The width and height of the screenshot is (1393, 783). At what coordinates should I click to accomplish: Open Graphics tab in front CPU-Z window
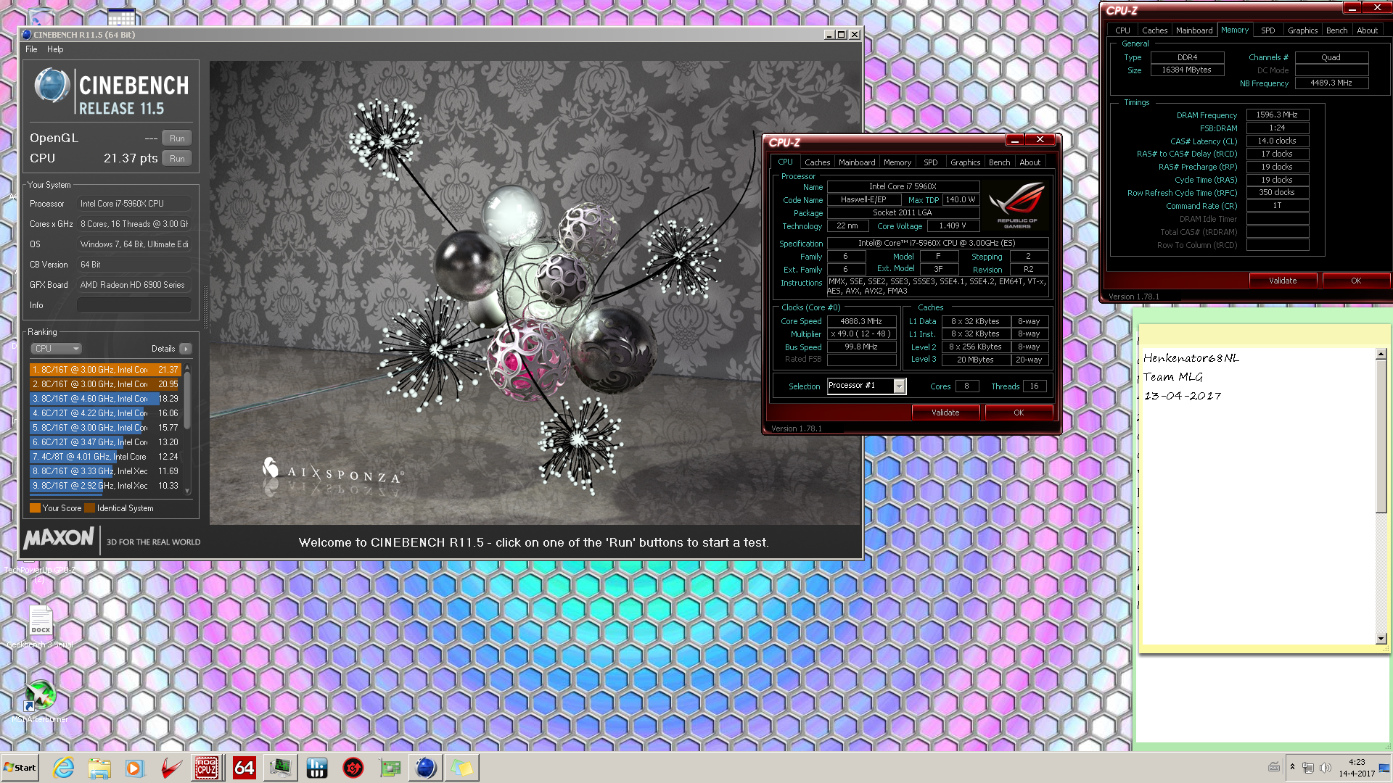click(x=965, y=162)
